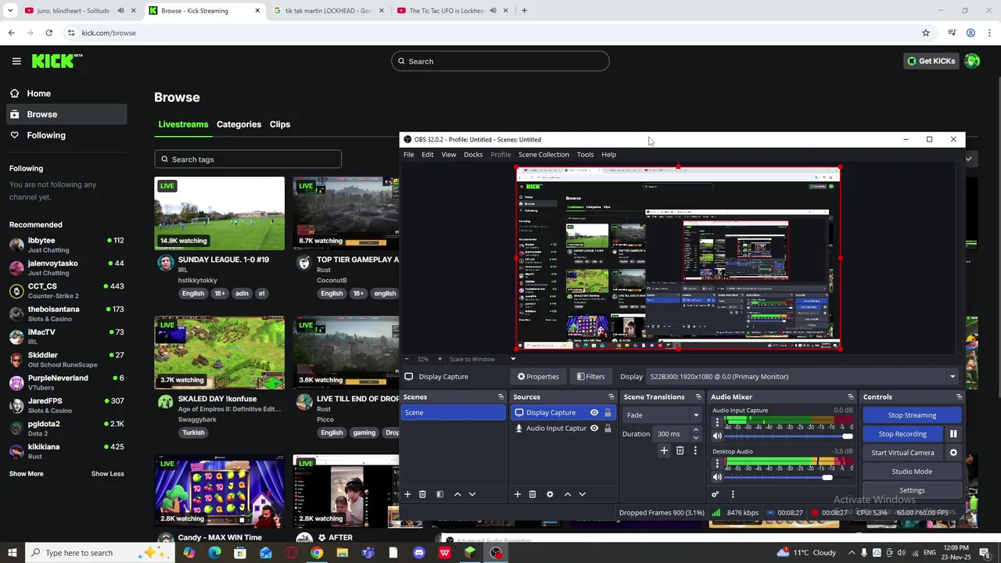Move scene down in Scenes panel

point(472,494)
